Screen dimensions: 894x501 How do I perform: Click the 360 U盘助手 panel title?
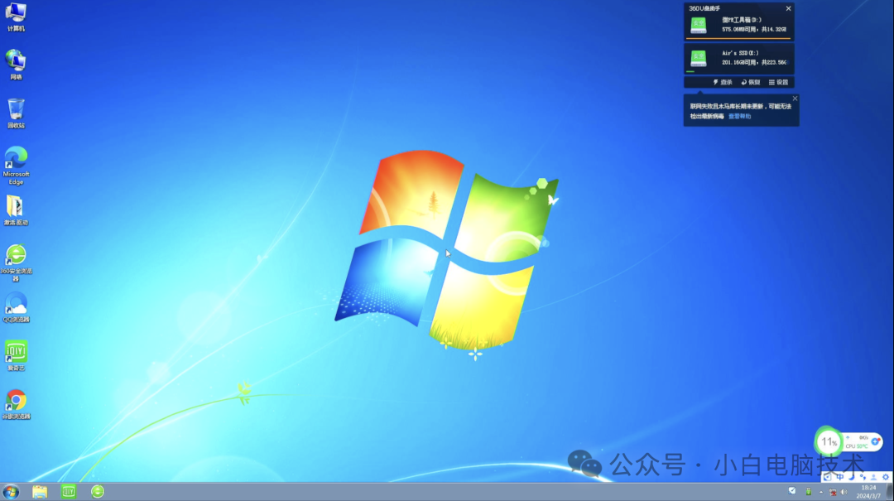(x=704, y=8)
